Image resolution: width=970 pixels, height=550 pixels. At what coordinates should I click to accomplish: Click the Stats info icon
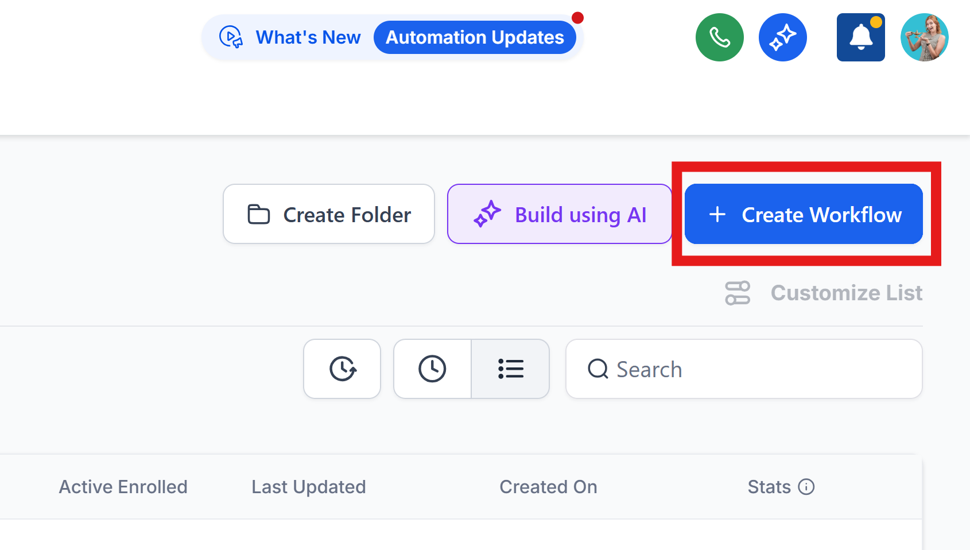(x=808, y=487)
